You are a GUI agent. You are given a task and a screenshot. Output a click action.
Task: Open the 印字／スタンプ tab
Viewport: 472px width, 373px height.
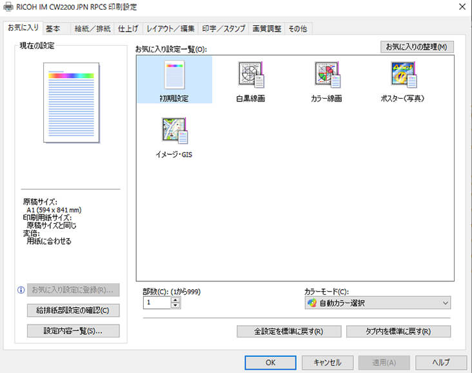(x=223, y=28)
